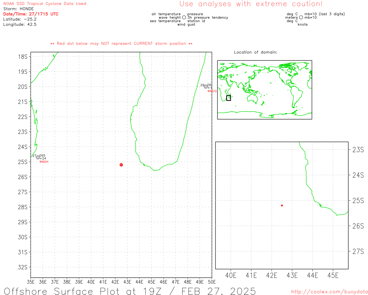Click the circle symbol beside 'meters' in units legend

(x=301, y=18)
